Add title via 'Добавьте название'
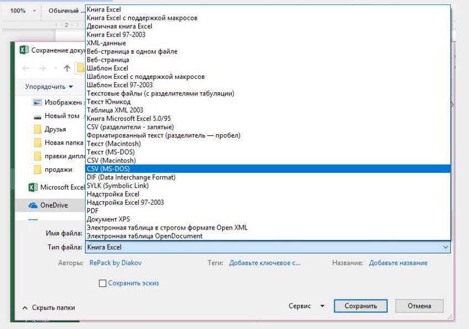This screenshot has height=329, width=469. click(398, 263)
